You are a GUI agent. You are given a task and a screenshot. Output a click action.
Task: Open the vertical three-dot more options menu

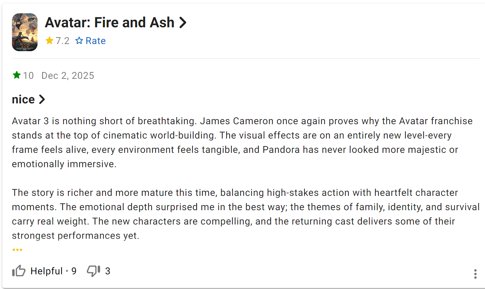(475, 274)
